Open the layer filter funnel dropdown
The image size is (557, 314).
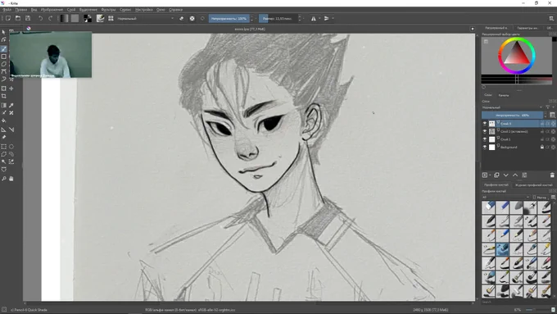(x=549, y=107)
